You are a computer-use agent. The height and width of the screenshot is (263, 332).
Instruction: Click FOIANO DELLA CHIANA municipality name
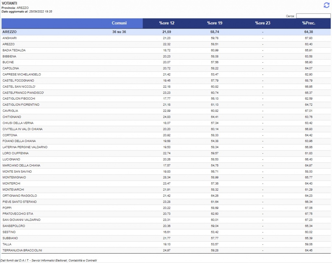point(19,141)
